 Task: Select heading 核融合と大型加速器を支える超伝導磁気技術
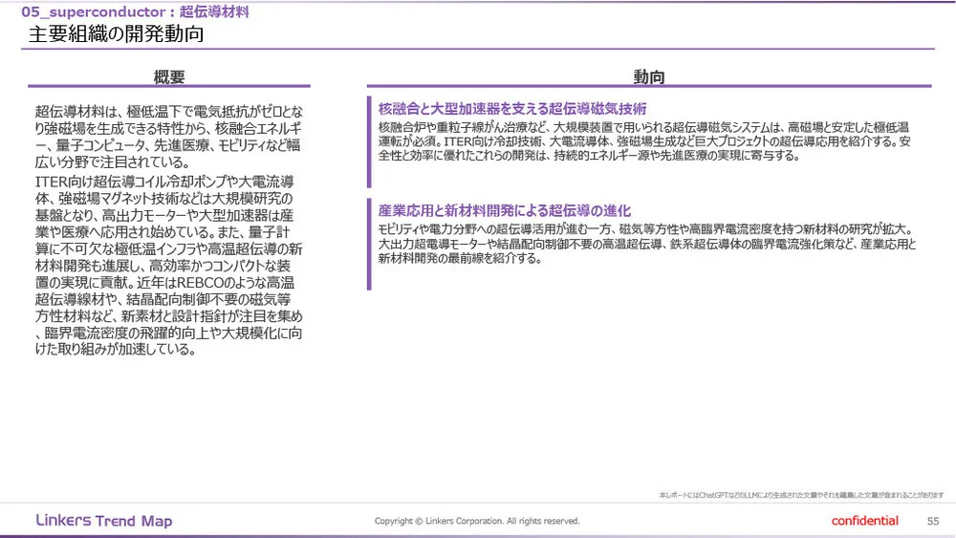[512, 109]
